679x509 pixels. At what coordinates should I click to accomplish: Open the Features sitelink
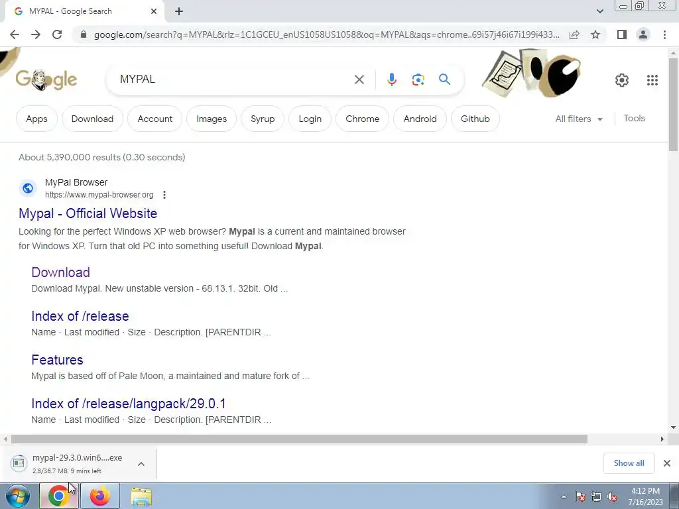pyautogui.click(x=57, y=360)
